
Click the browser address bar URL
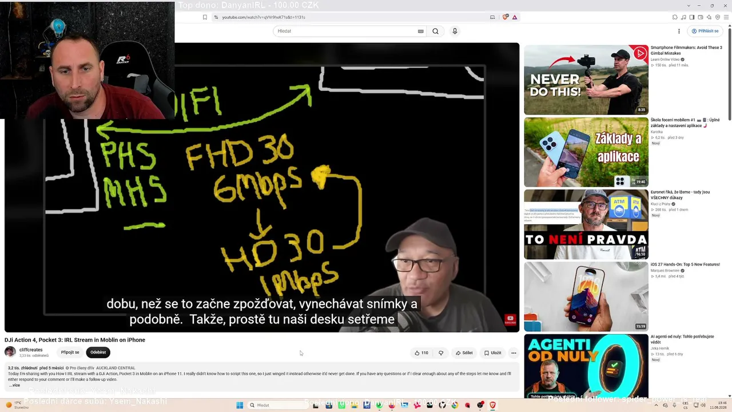[264, 17]
